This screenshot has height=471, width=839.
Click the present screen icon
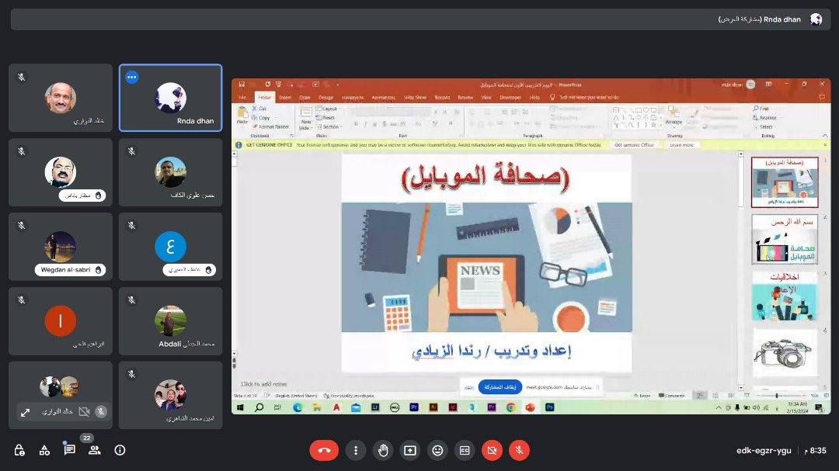(410, 450)
